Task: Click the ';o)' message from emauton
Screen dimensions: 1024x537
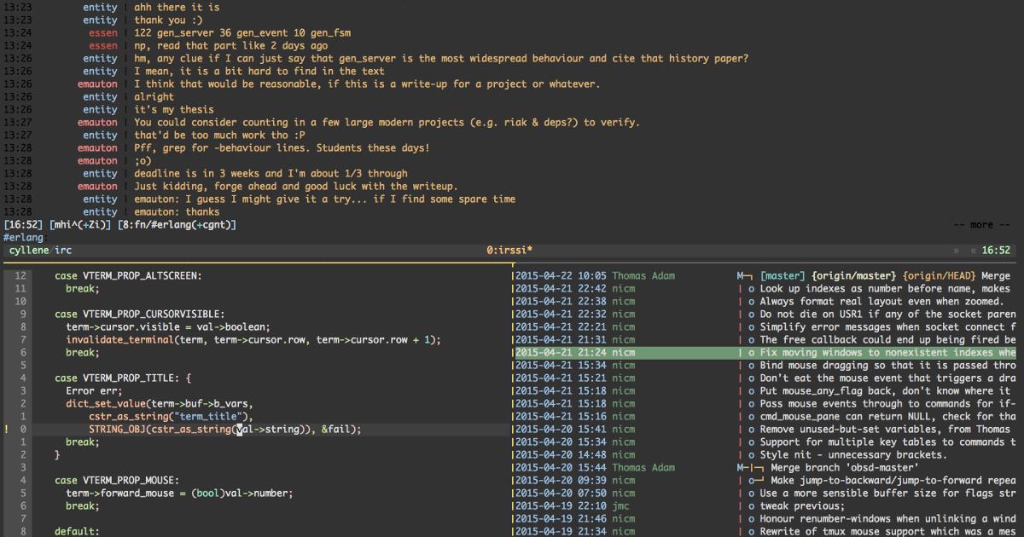Action: click(143, 161)
